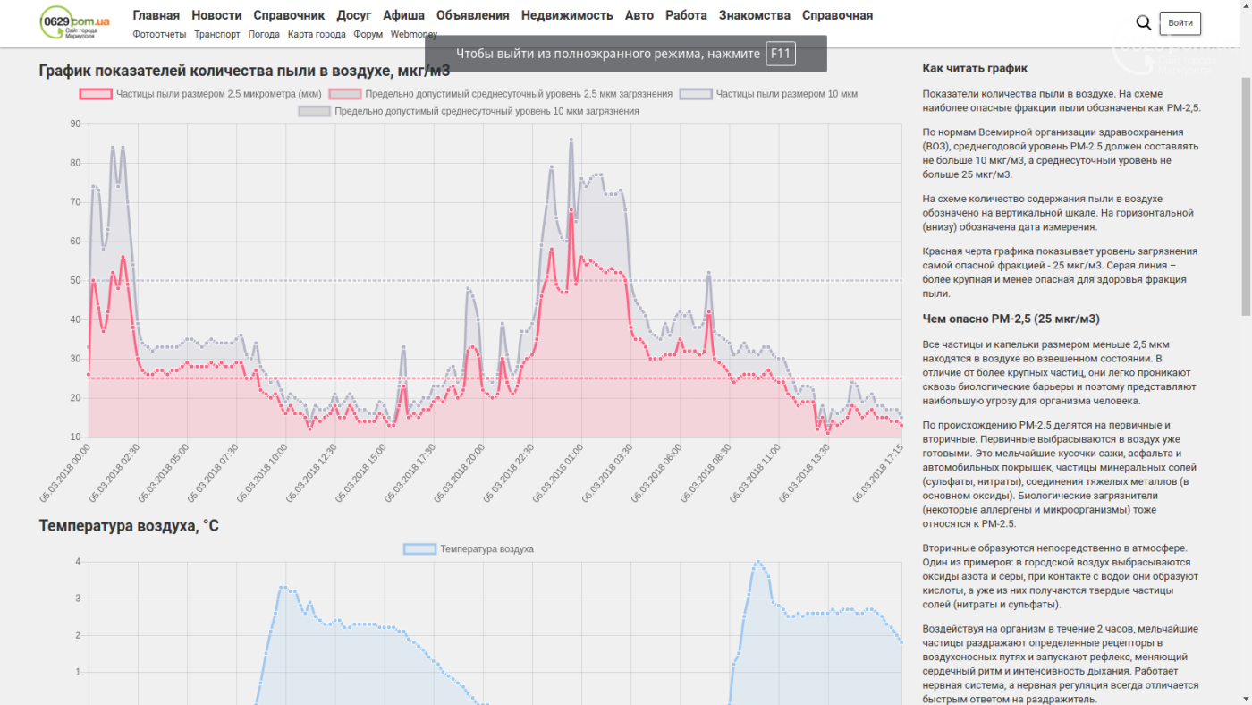
Task: Click y-axis value 4 on temperature chart
Action: (x=78, y=562)
